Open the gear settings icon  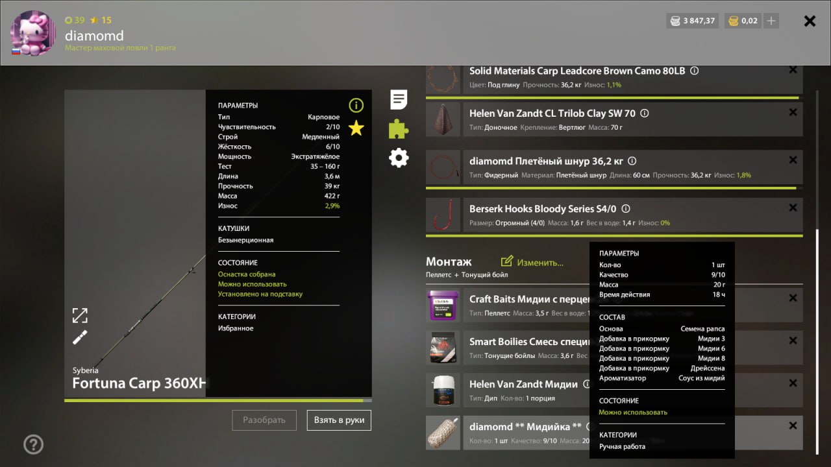tap(399, 158)
